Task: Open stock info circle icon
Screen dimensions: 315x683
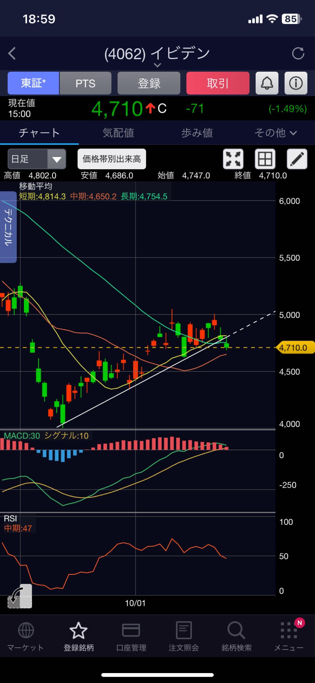Action: coord(296,83)
